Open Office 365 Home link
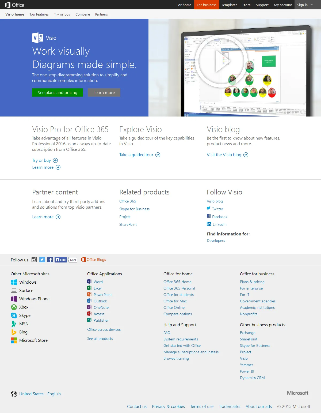The height and width of the screenshot is (413, 321). point(177,282)
